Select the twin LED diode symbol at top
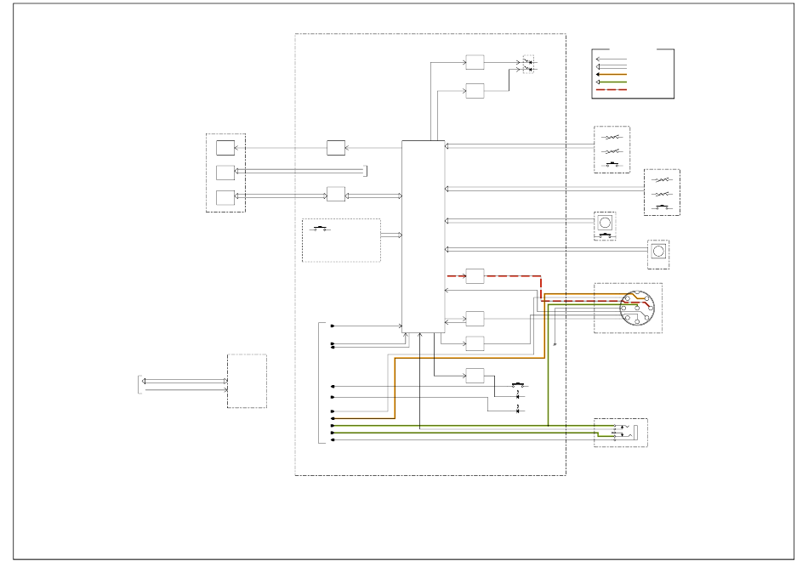This screenshot has width=808, height=561. point(529,65)
